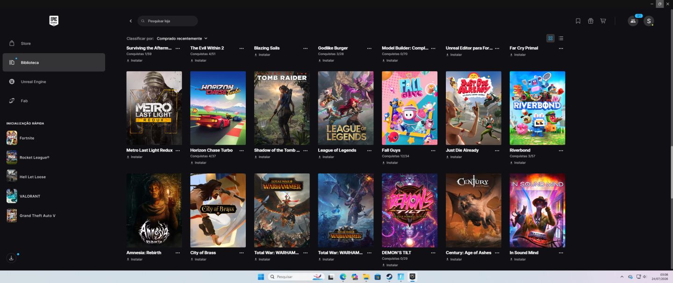
Task: Open Shadow of the Tomb Raider cover
Action: point(282,108)
